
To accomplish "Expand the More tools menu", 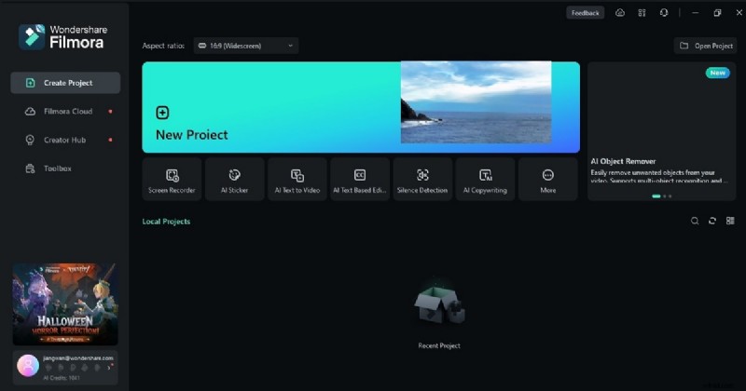I will tap(547, 179).
